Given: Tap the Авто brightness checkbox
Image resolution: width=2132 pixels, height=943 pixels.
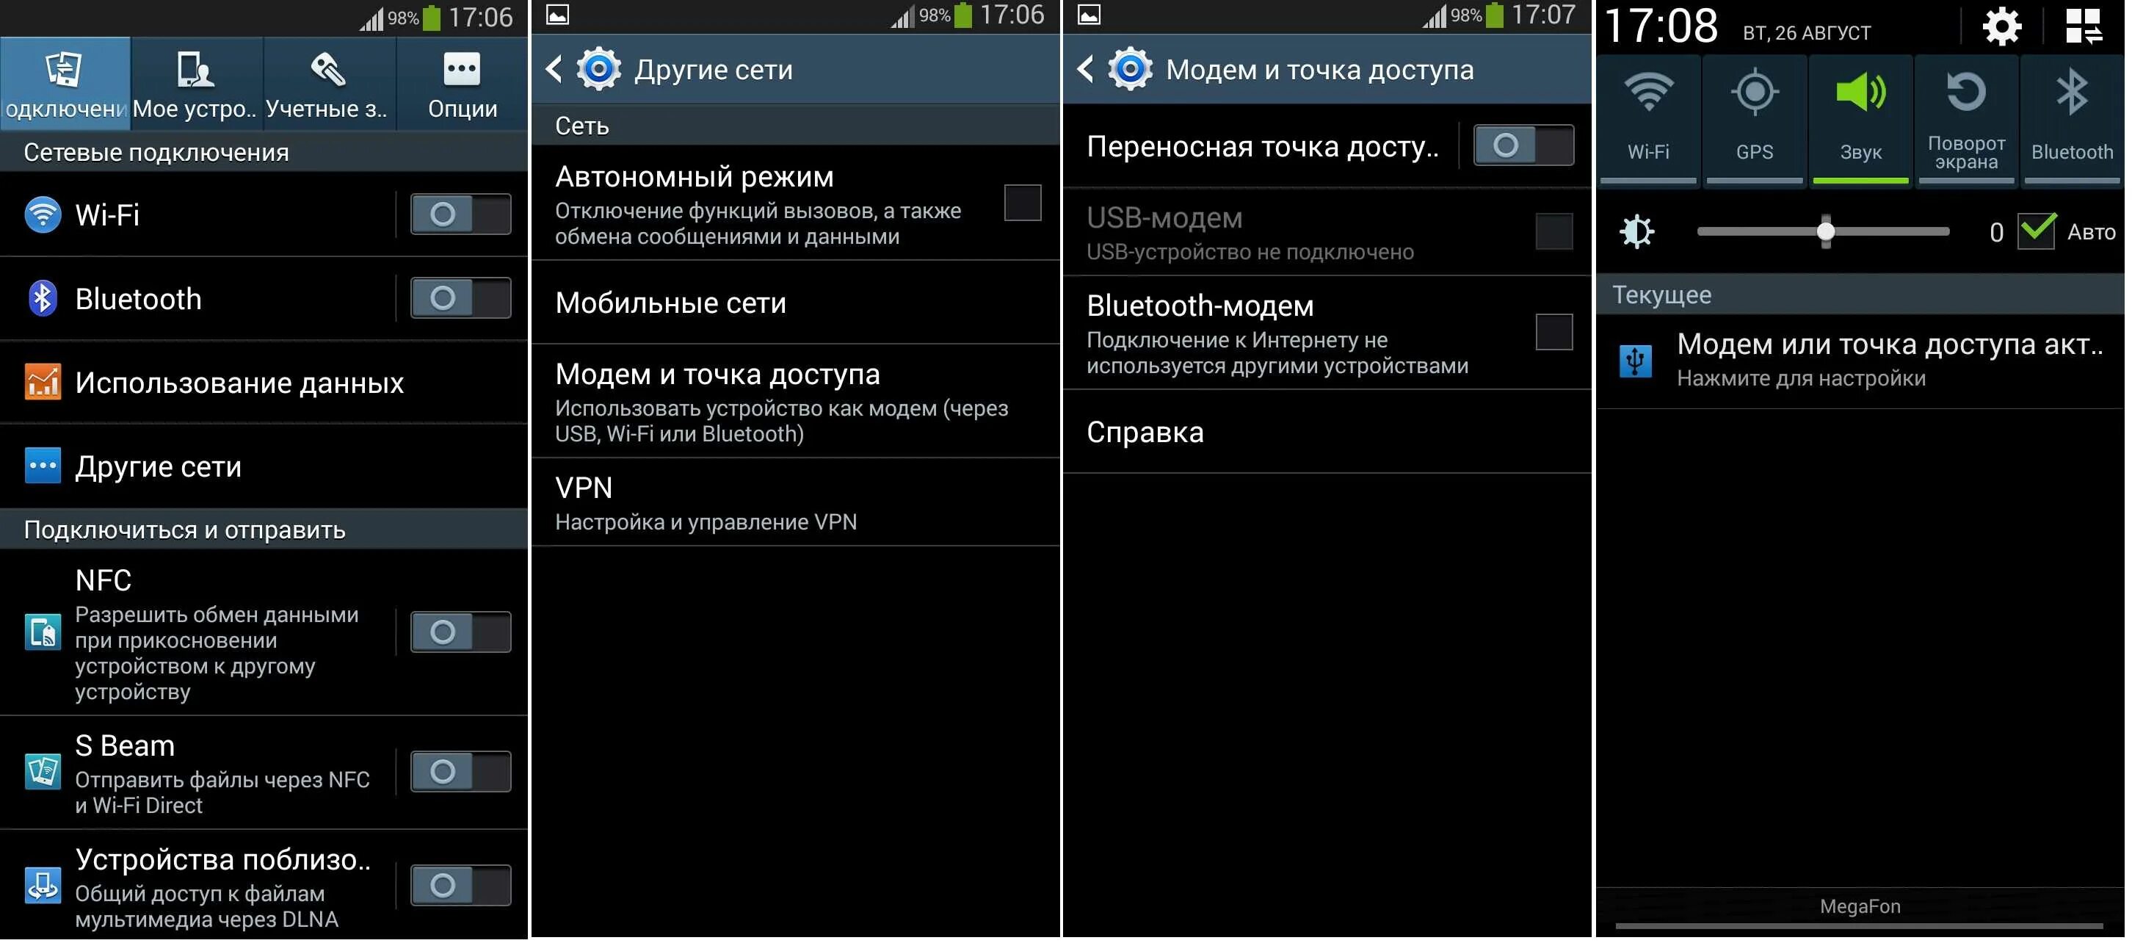Looking at the screenshot, I should tap(2036, 228).
